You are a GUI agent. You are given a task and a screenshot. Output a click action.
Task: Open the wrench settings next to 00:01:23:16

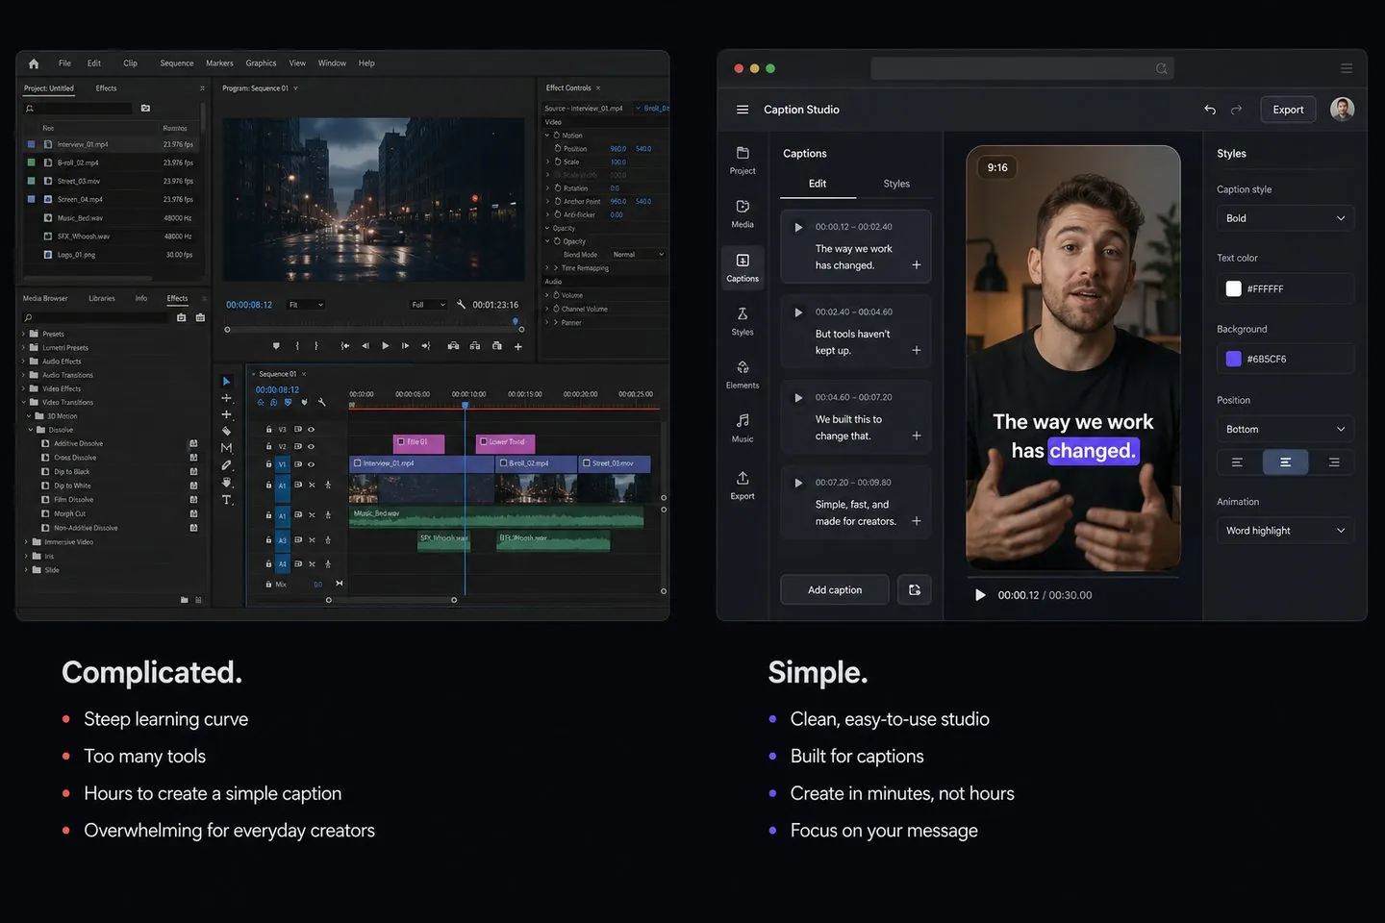coord(461,305)
